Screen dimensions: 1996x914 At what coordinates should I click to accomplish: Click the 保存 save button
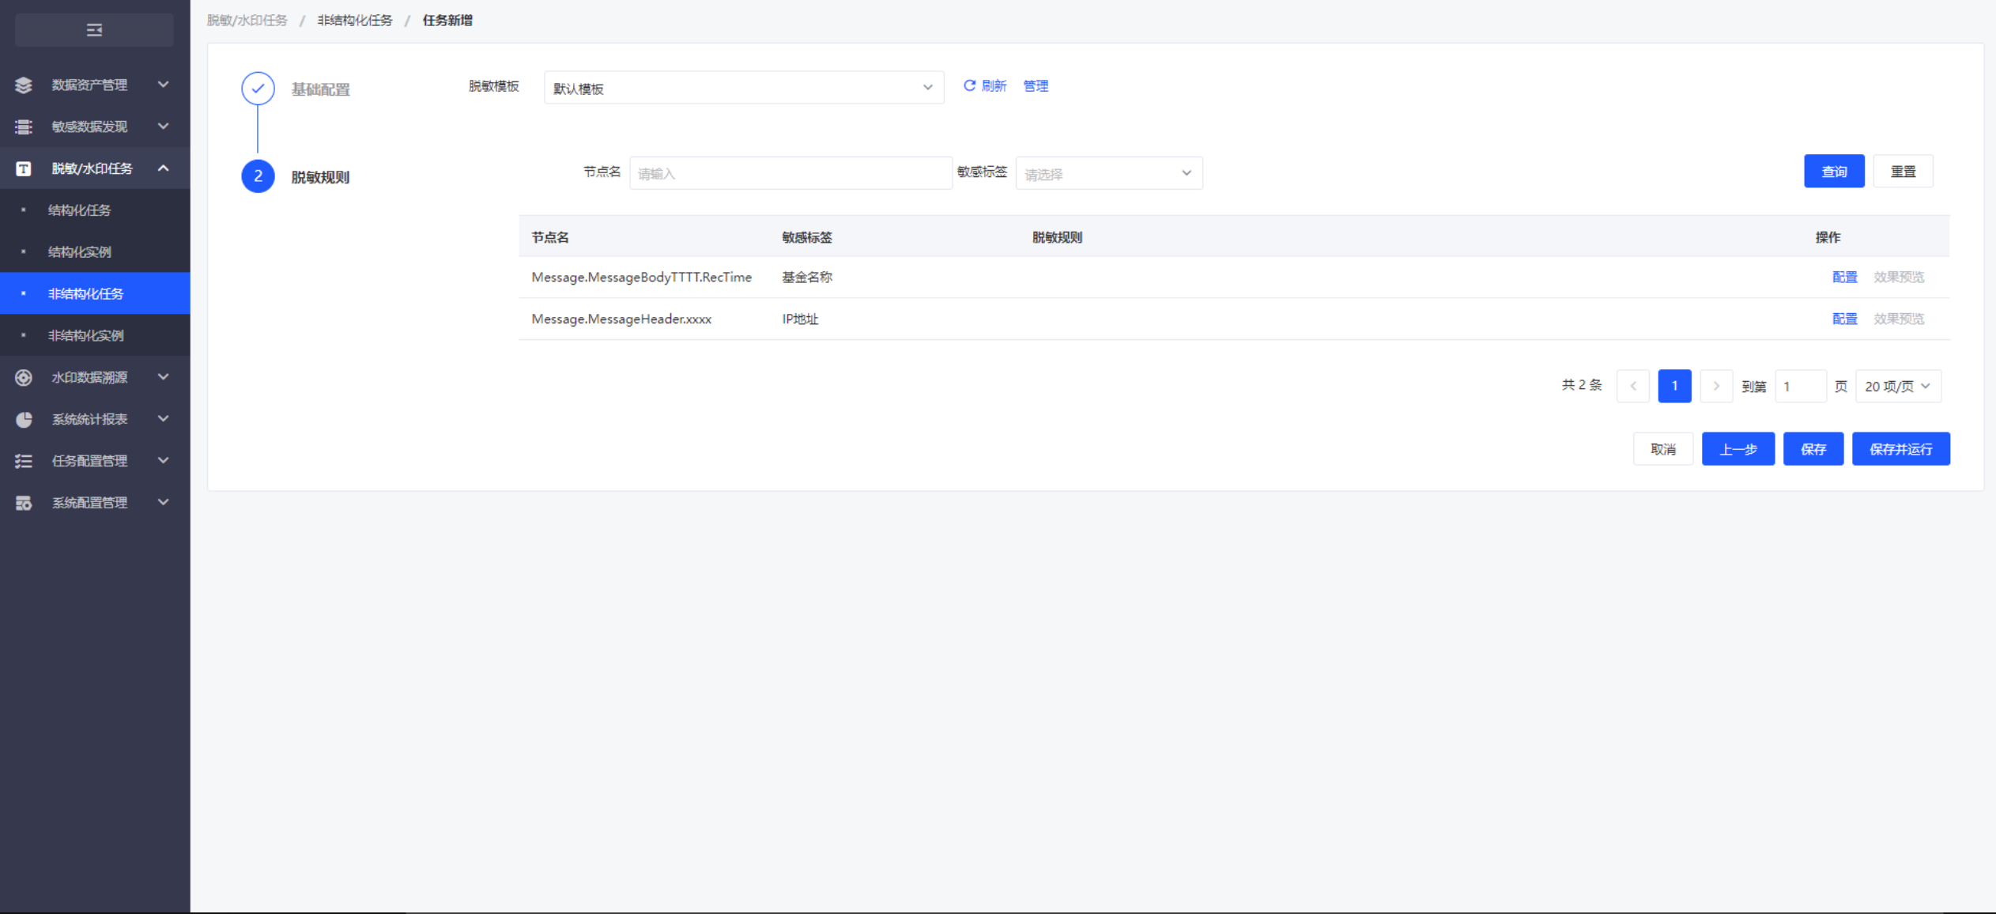[x=1813, y=449]
